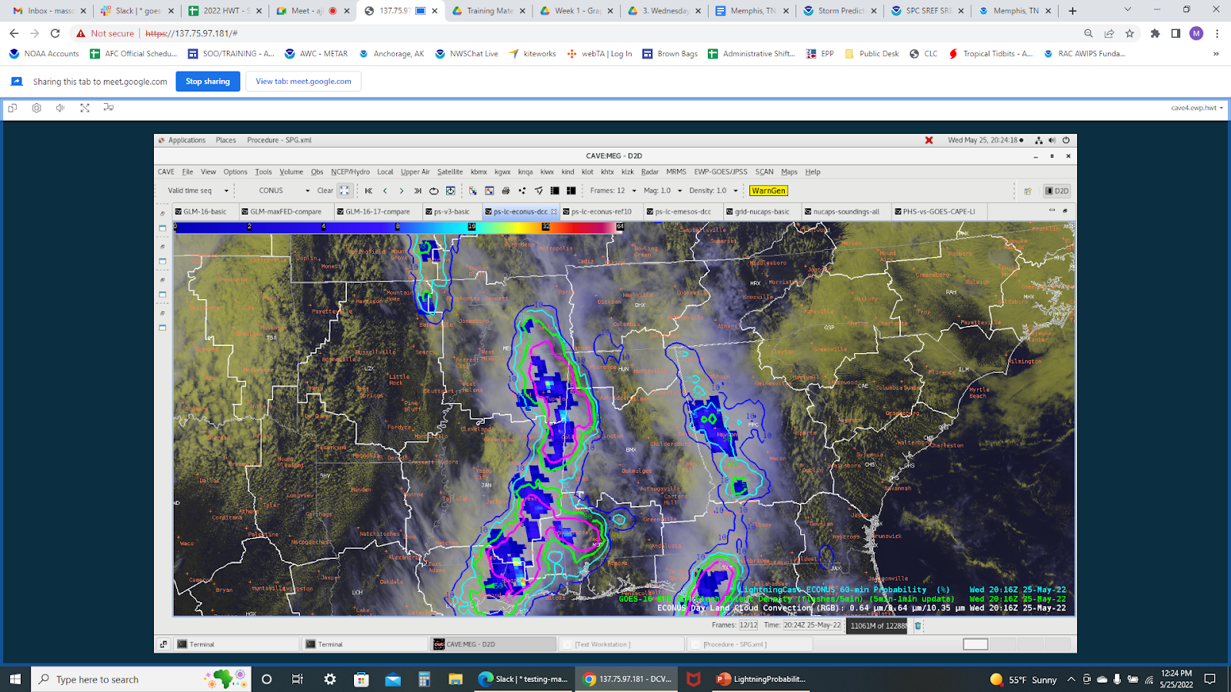Toggle looping in the CAVE toolbar
Image resolution: width=1231 pixels, height=692 pixels.
click(x=434, y=191)
